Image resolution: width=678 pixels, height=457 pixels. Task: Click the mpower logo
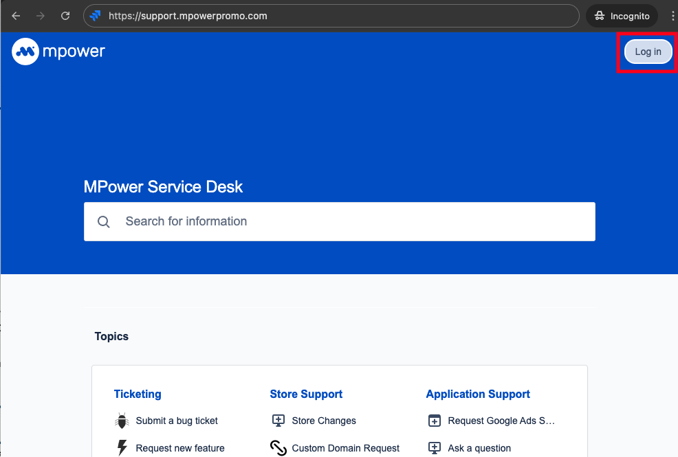coord(58,52)
